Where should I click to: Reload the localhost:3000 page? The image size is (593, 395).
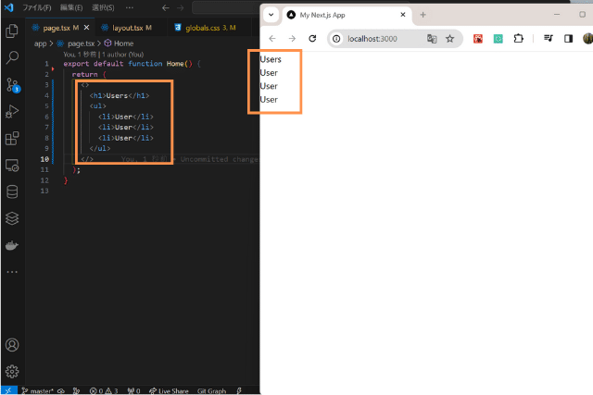312,39
